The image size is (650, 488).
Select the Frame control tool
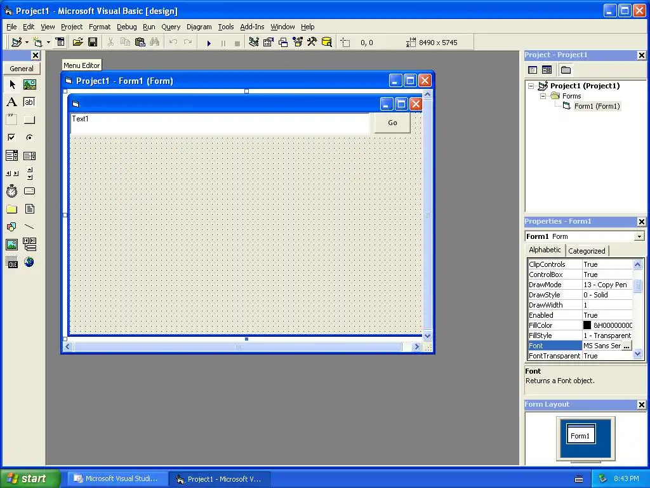pos(12,120)
